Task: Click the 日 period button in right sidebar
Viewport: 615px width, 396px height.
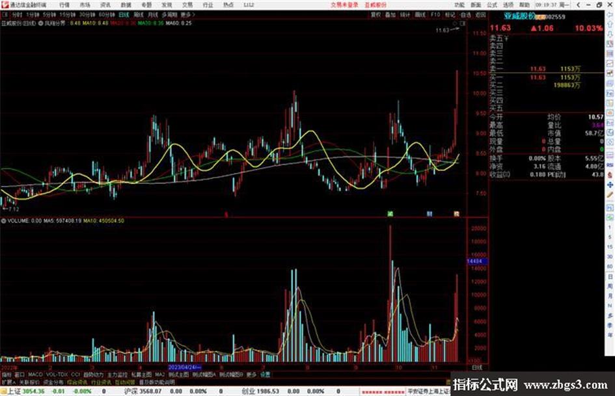Action: (610, 277)
